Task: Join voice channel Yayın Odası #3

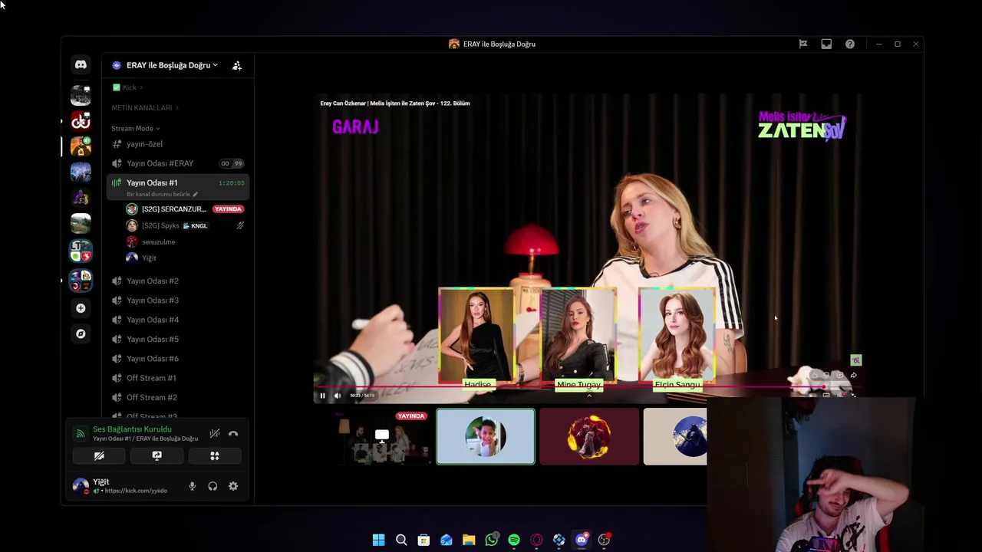Action: [x=178, y=301]
